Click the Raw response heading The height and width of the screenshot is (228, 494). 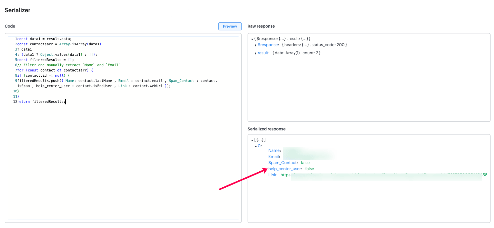(x=261, y=26)
